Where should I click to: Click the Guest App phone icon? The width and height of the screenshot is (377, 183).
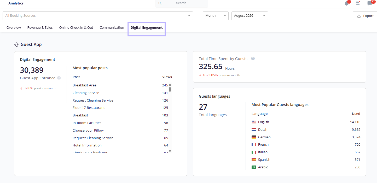16,44
